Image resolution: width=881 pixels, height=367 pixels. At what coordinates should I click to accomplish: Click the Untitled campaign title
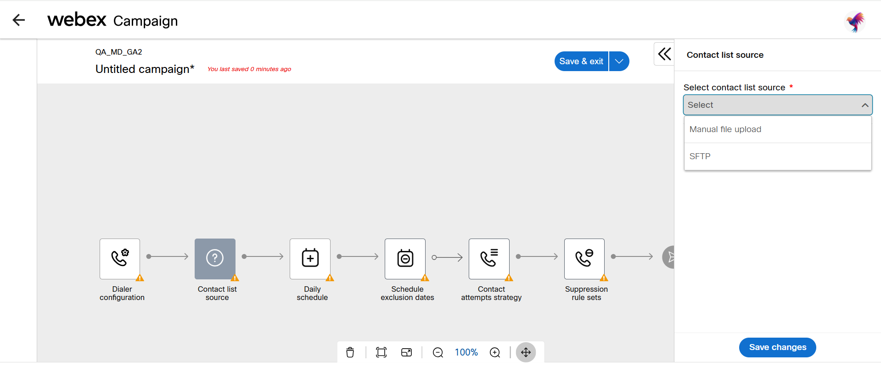click(x=145, y=69)
